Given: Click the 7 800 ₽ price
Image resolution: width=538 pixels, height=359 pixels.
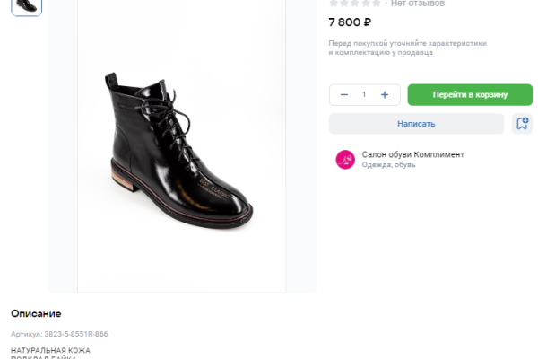Looking at the screenshot, I should (350, 22).
